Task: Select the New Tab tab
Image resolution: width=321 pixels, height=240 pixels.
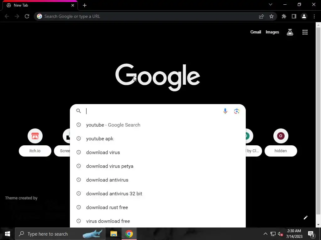Action: coord(40,5)
